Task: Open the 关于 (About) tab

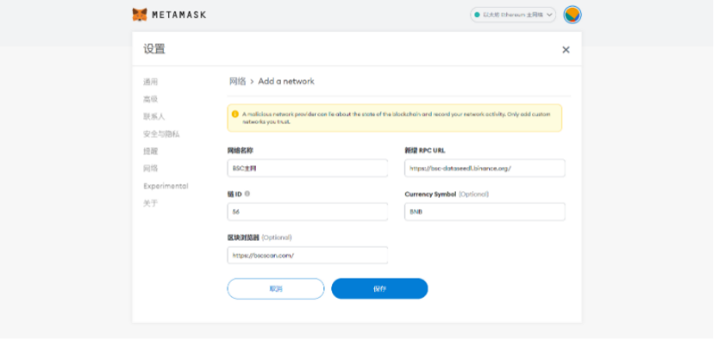Action: point(150,203)
